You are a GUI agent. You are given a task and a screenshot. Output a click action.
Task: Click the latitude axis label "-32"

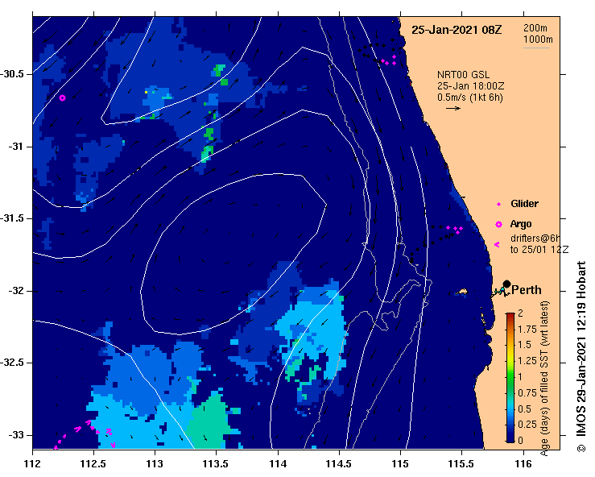click(x=15, y=291)
